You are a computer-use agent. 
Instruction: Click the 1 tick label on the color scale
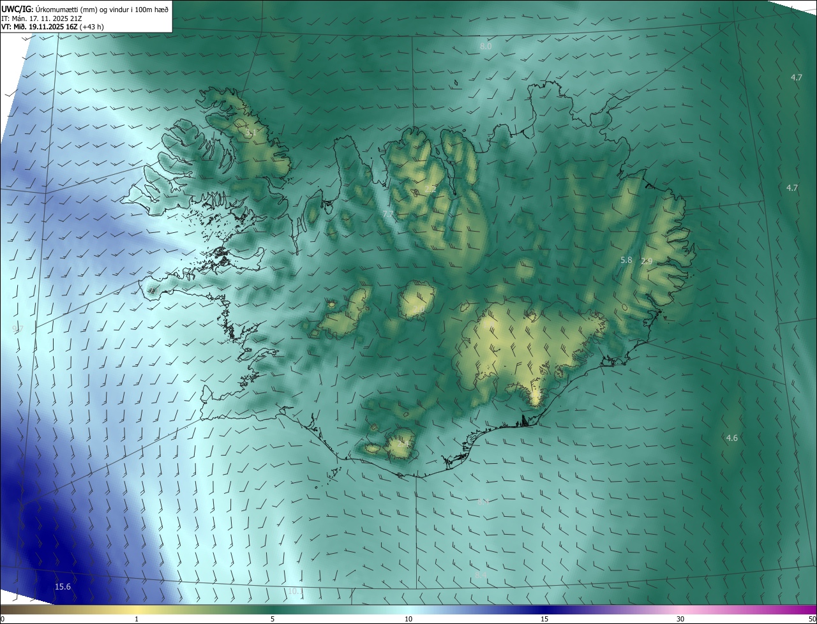pyautogui.click(x=137, y=619)
